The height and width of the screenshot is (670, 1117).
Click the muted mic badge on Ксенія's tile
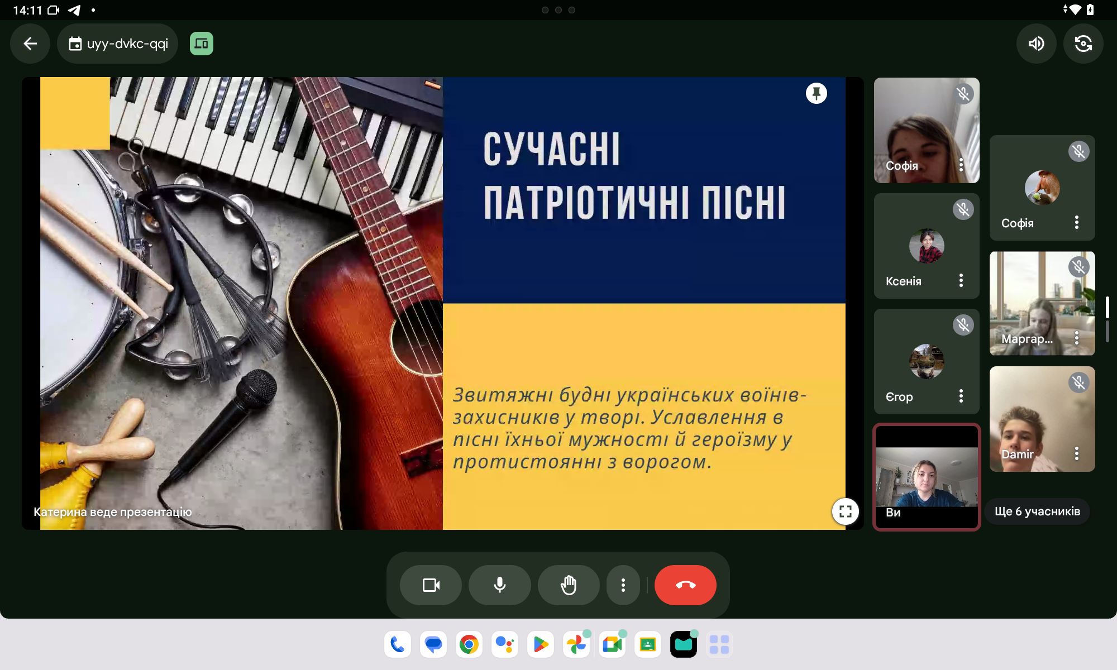963,209
